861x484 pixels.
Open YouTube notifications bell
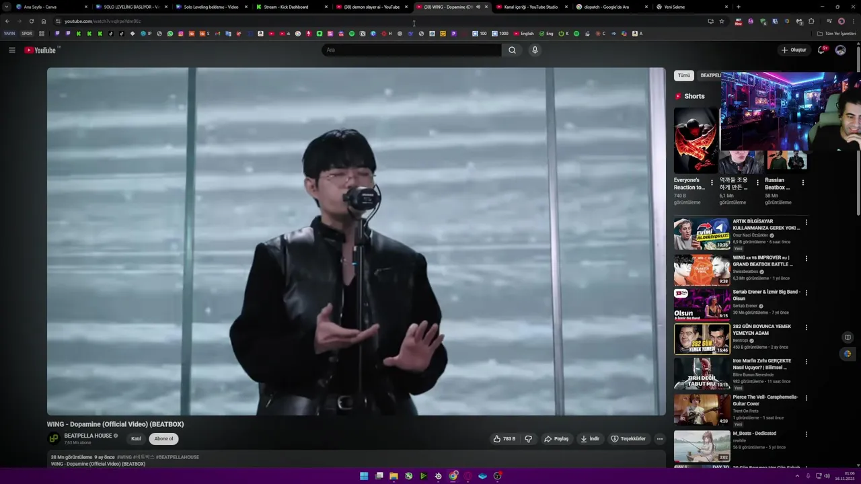click(821, 50)
